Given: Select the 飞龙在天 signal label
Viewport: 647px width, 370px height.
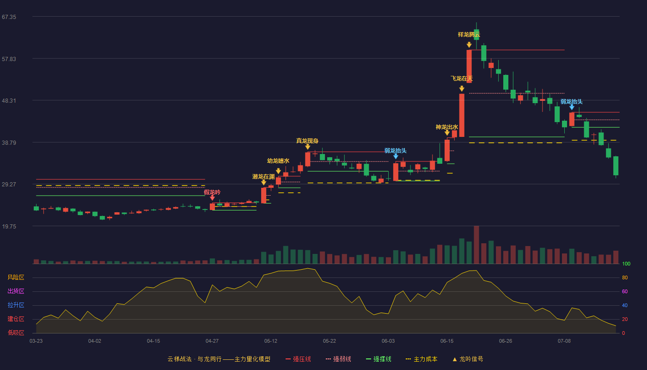Looking at the screenshot, I should pyautogui.click(x=462, y=79).
